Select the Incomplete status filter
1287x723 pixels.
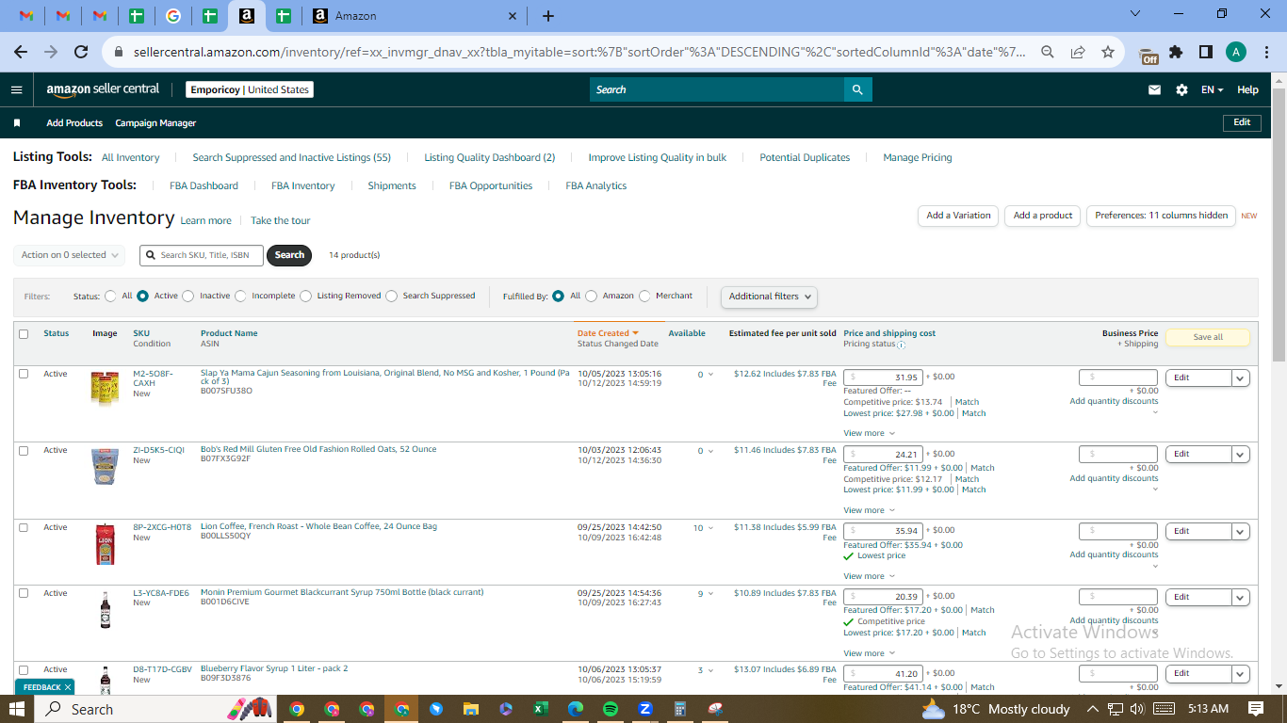tap(240, 296)
